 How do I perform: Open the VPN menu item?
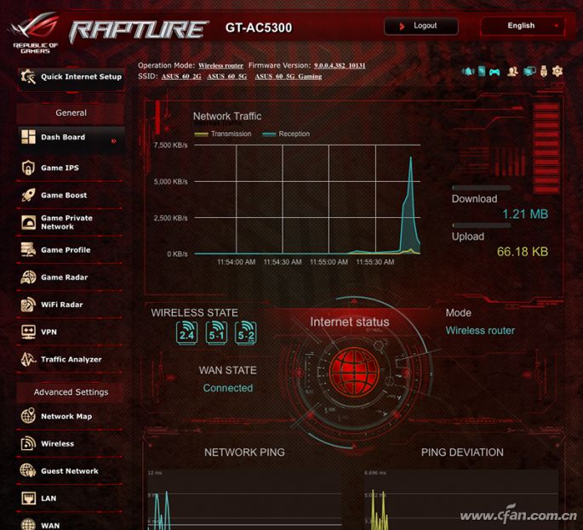[71, 332]
